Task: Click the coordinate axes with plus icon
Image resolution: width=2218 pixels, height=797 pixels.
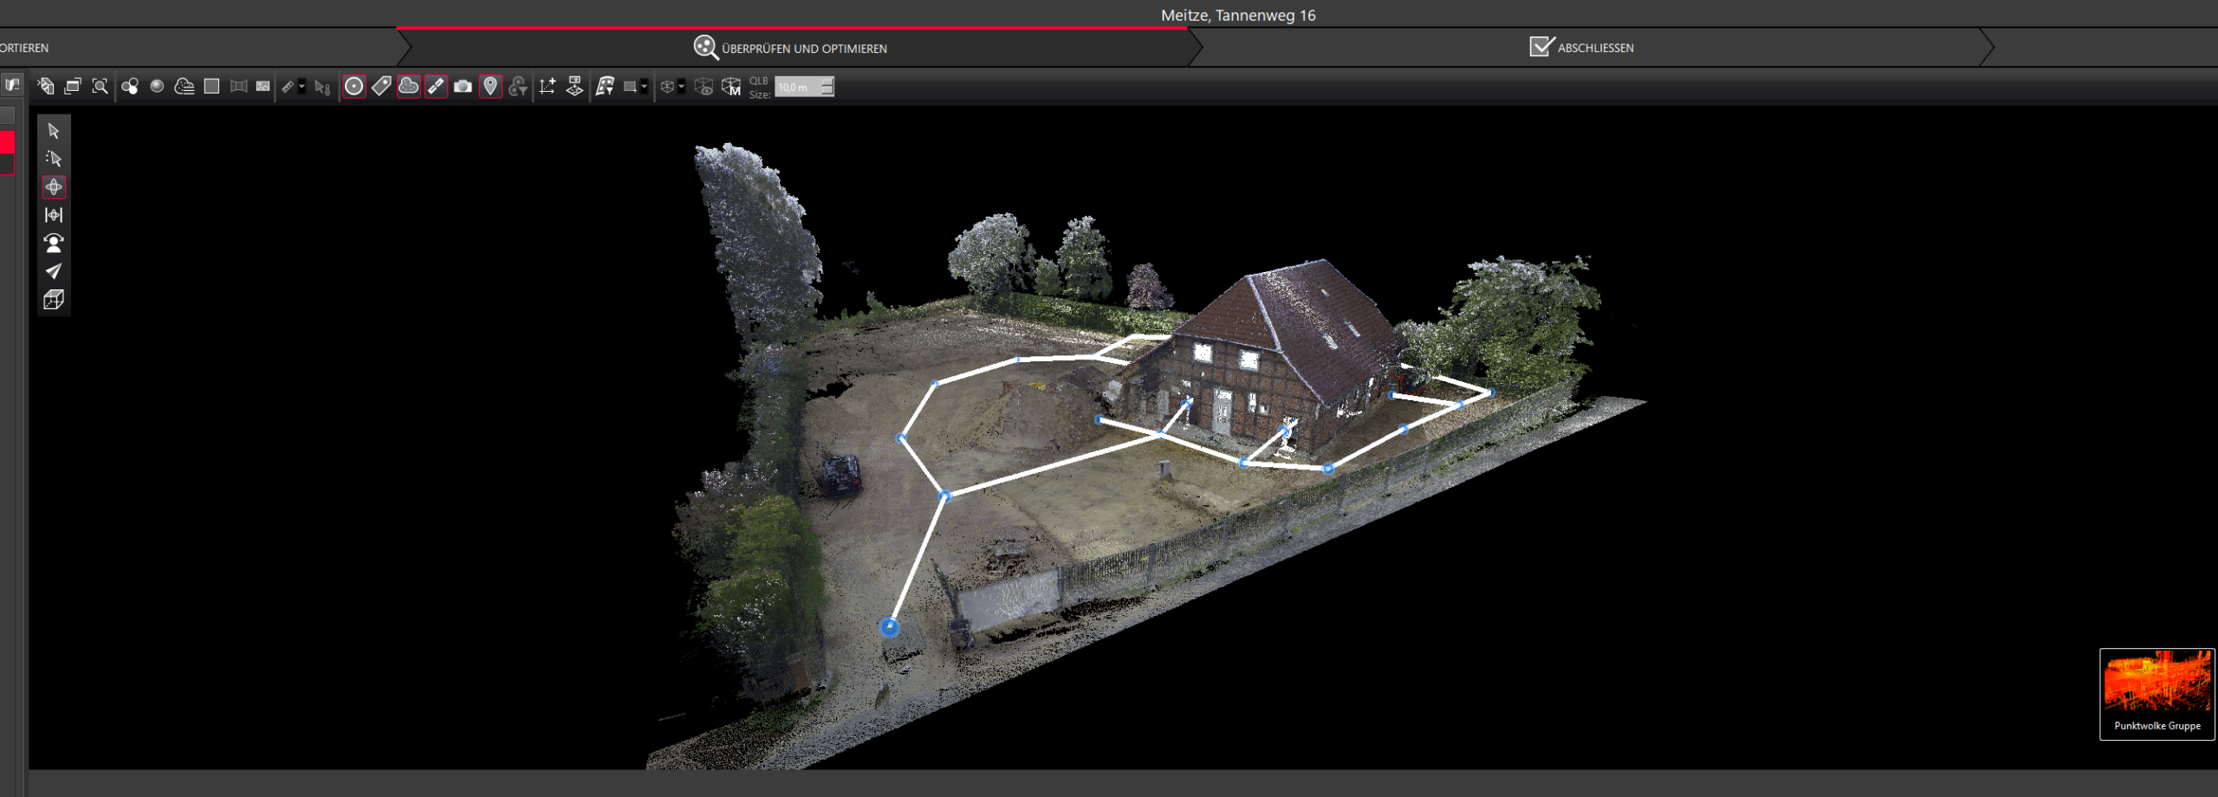Action: pyautogui.click(x=548, y=86)
